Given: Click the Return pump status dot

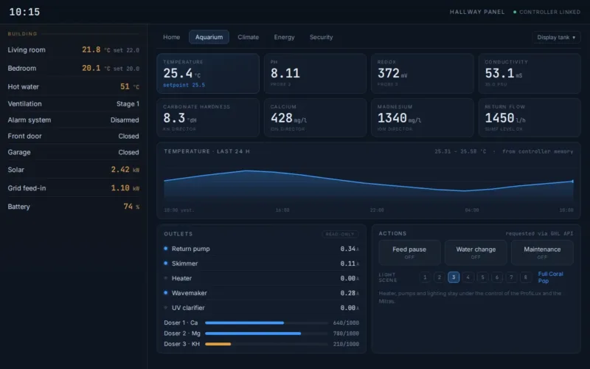Looking at the screenshot, I should click(165, 249).
